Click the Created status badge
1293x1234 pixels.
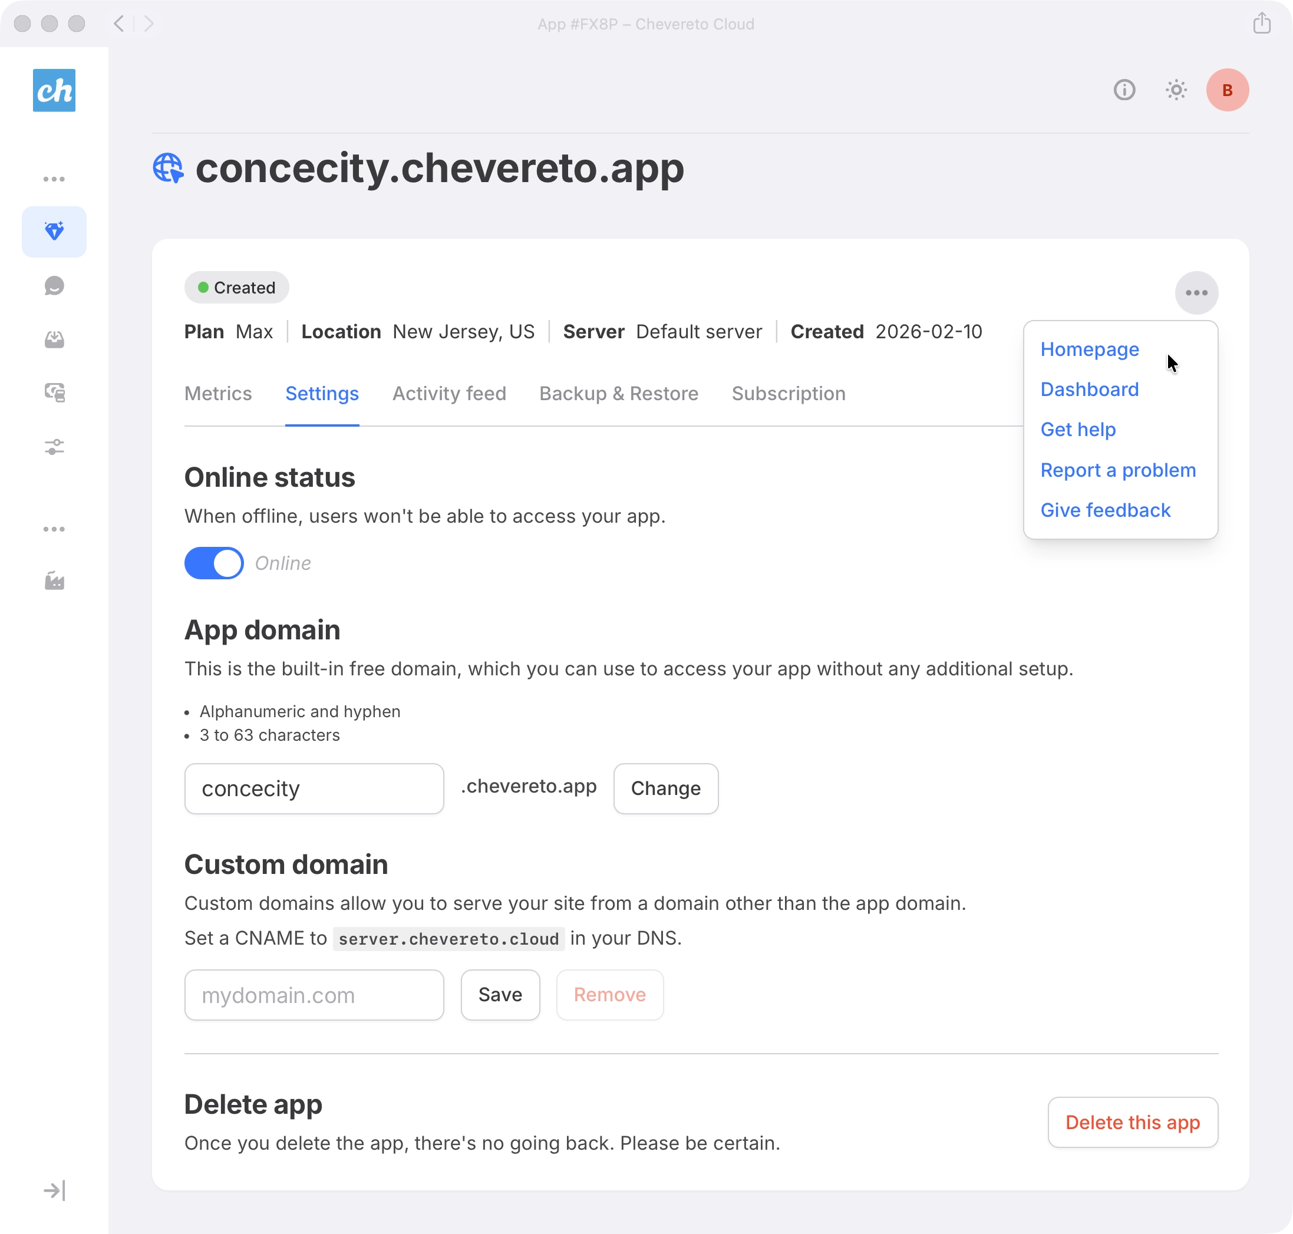(237, 288)
